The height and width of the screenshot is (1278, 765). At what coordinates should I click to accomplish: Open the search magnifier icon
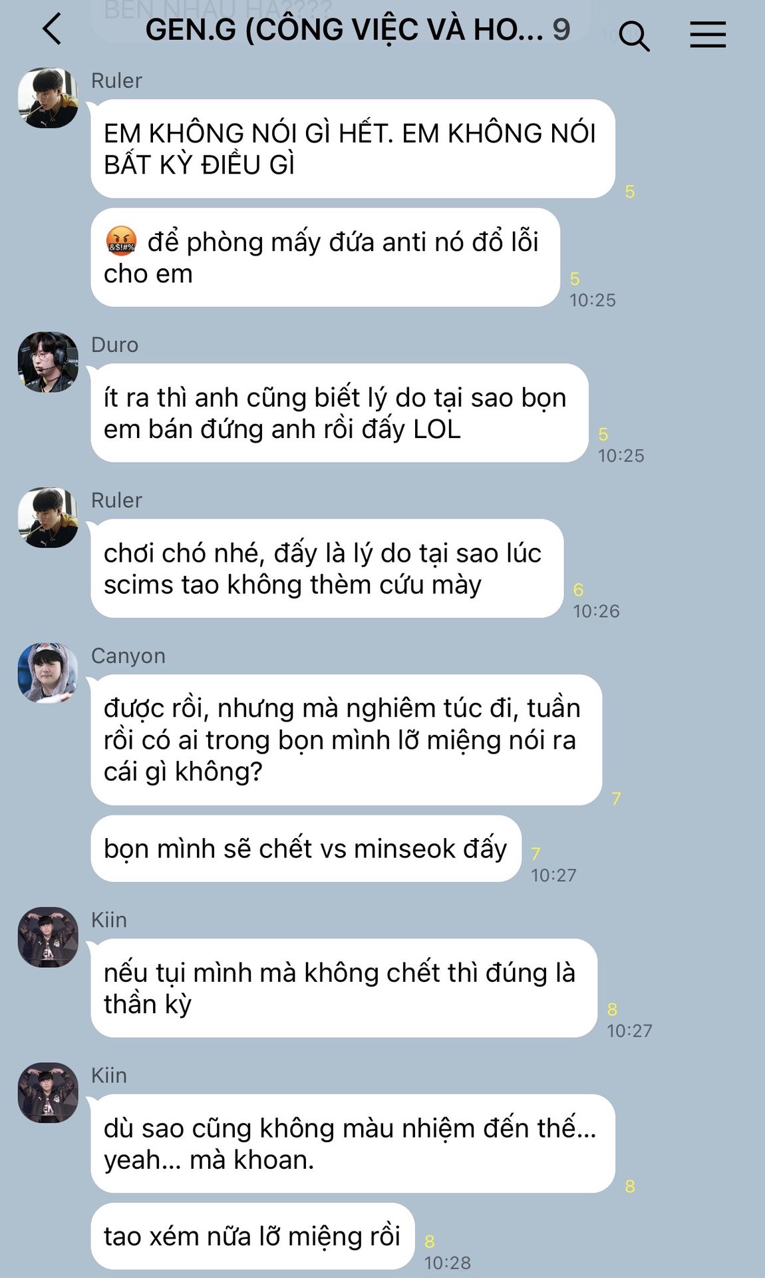(633, 35)
